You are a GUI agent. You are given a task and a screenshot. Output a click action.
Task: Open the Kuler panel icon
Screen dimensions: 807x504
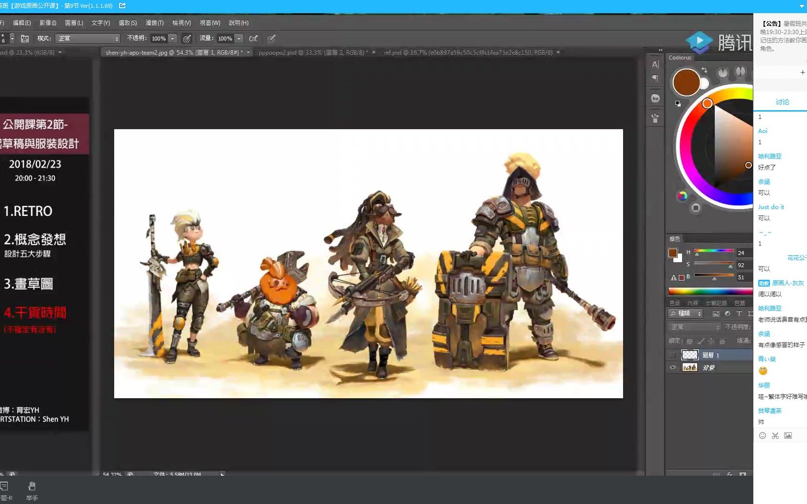655,98
